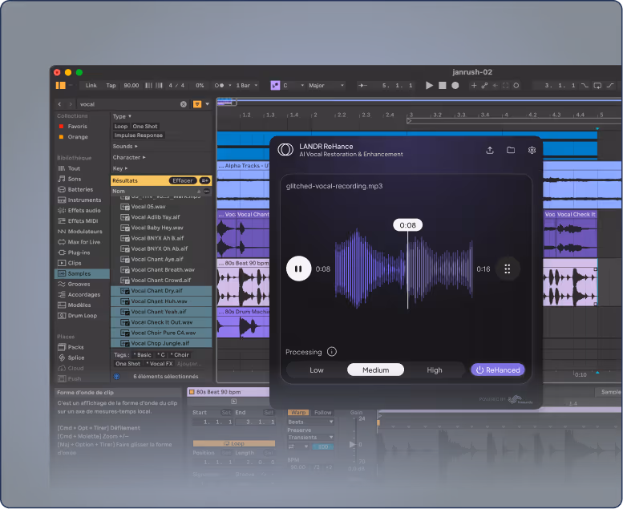
Task: Toggle follow playback arrow icon
Action: (362, 86)
